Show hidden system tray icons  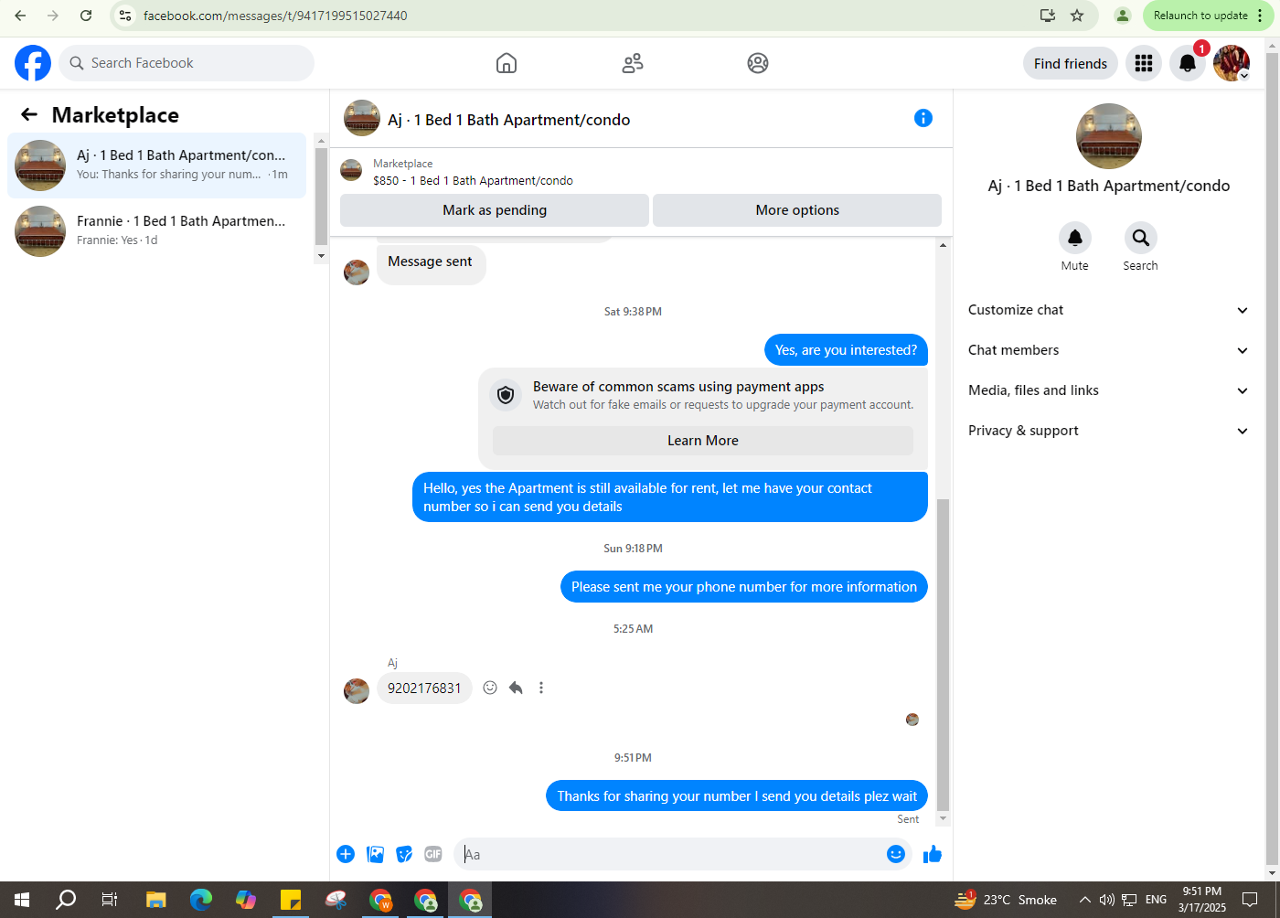1085,900
